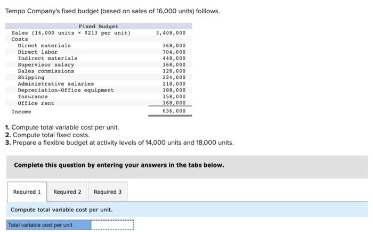Click the total variable cost per unit input field
This screenshot has width=373, height=232.
pyautogui.click(x=112, y=225)
